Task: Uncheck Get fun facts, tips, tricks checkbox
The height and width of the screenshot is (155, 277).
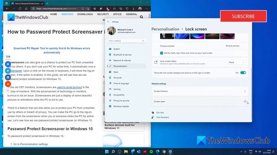Action: (161, 53)
